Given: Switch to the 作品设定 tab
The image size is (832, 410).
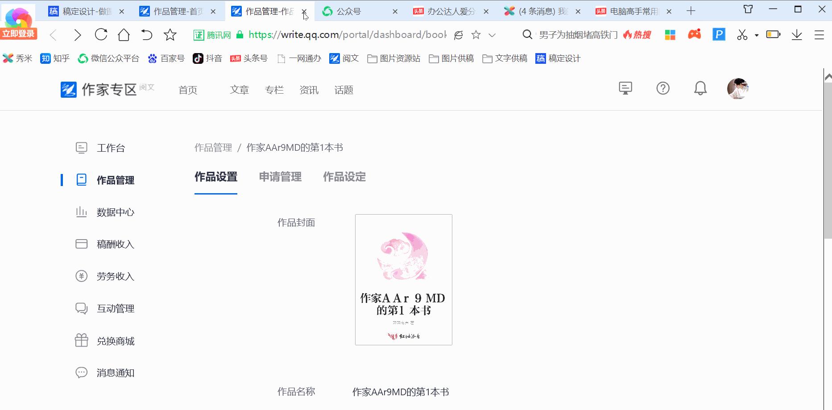Looking at the screenshot, I should tap(344, 177).
